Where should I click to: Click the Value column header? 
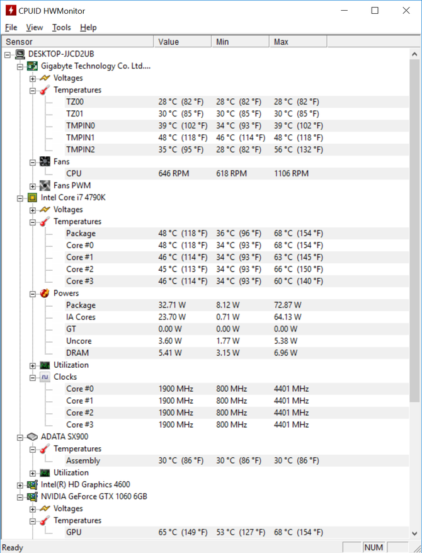point(183,42)
